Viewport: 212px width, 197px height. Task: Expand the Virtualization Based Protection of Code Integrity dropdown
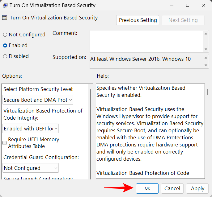point(31,129)
